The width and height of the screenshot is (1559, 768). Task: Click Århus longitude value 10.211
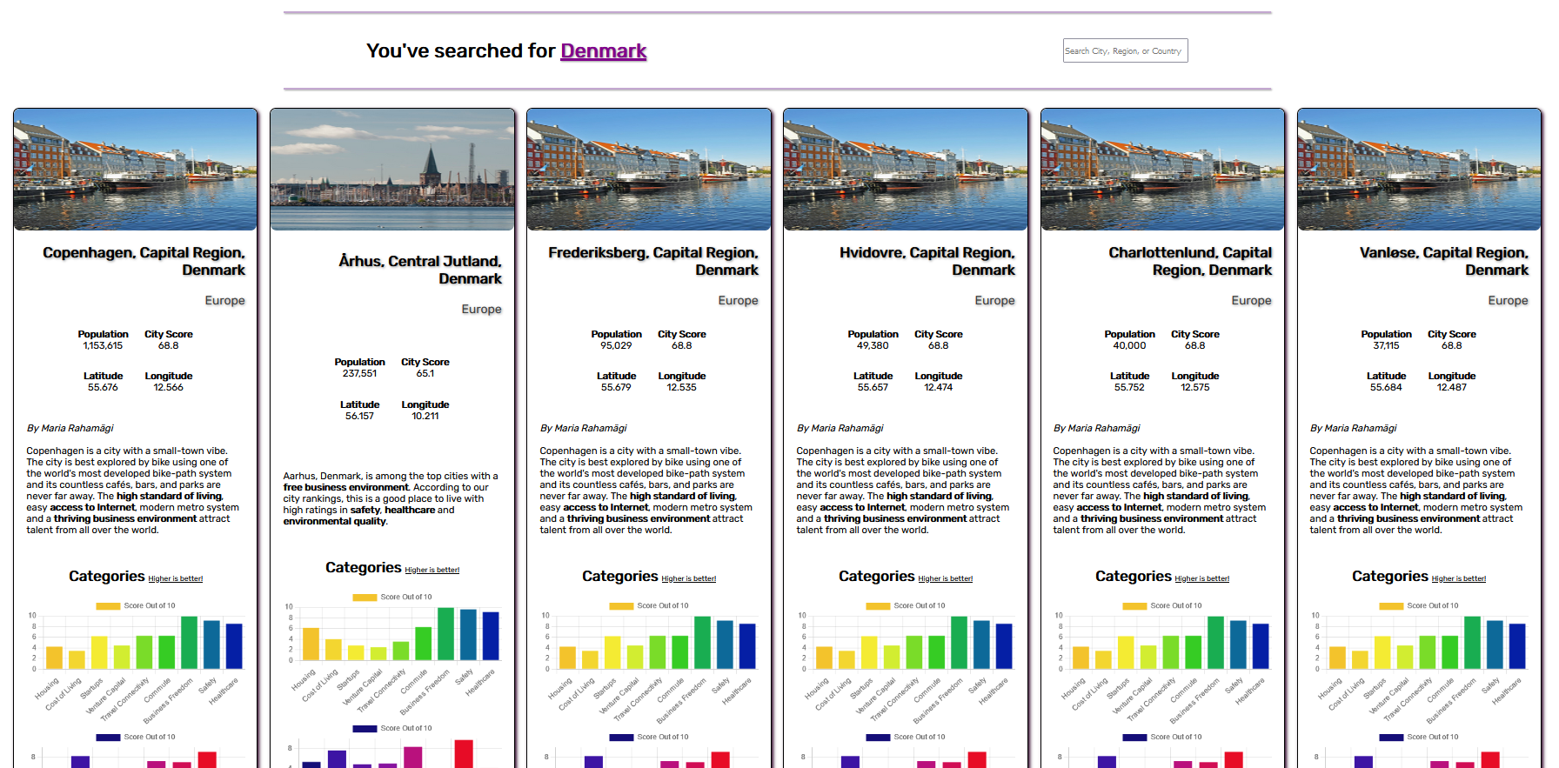coord(425,416)
